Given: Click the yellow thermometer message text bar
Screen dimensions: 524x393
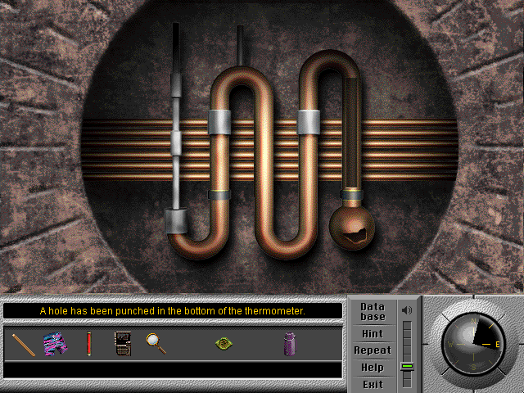Looking at the screenshot, I should [x=173, y=311].
